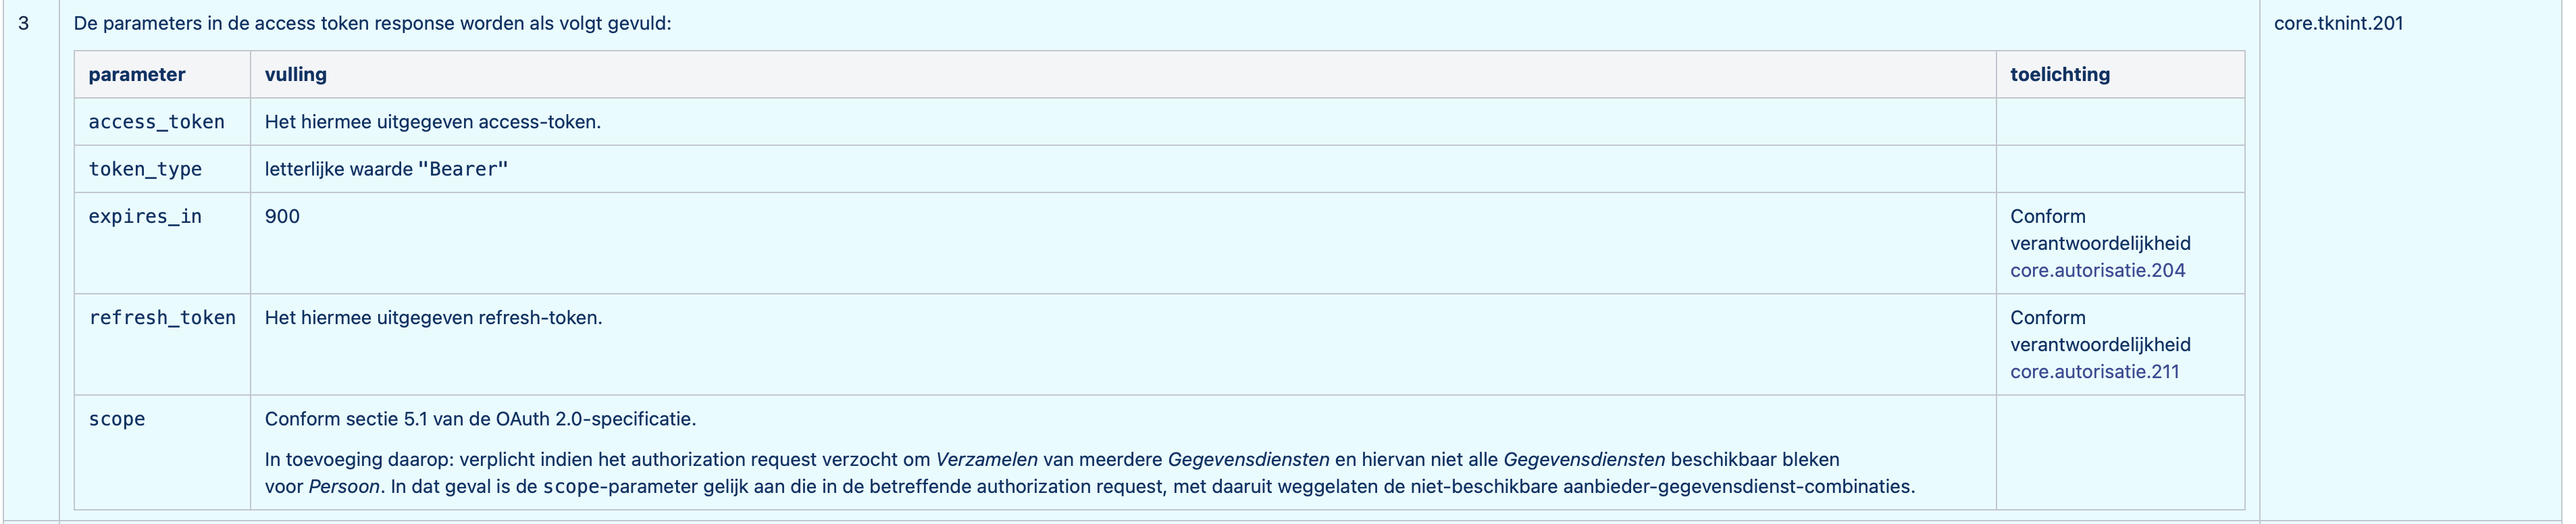Screen dimensions: 2576x524
Task: Click row number 3 in left column
Action: click(24, 23)
